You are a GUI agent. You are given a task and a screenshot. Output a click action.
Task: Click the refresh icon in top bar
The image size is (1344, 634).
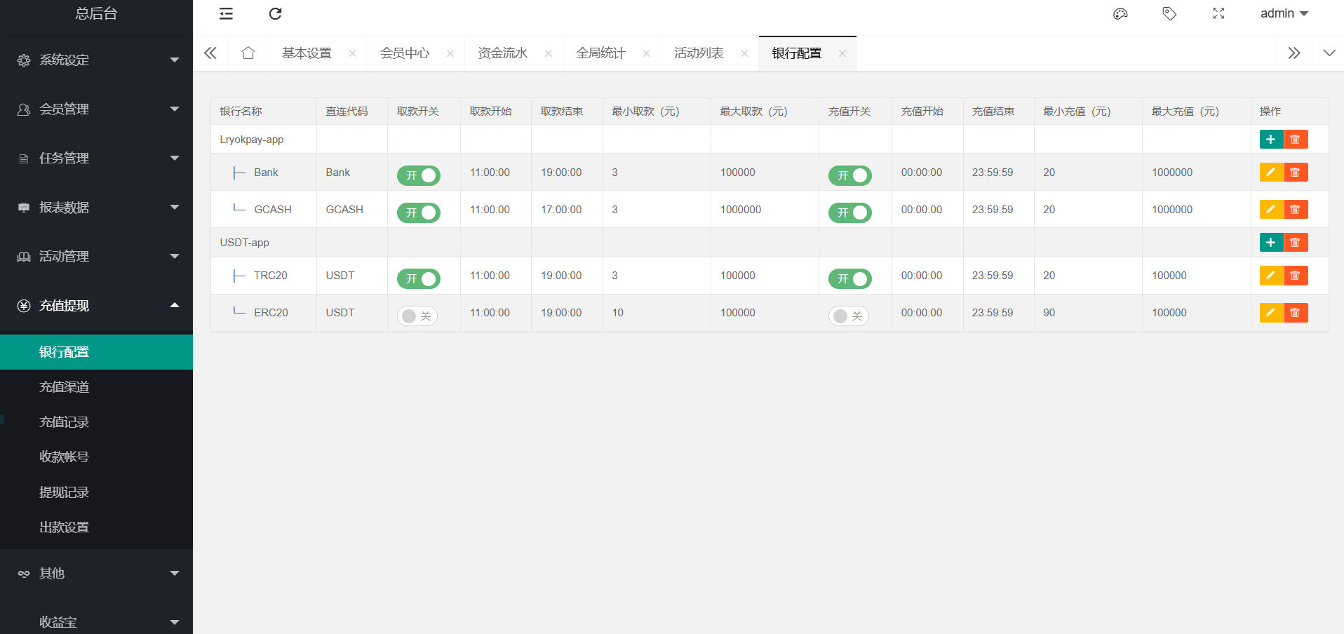(x=275, y=14)
